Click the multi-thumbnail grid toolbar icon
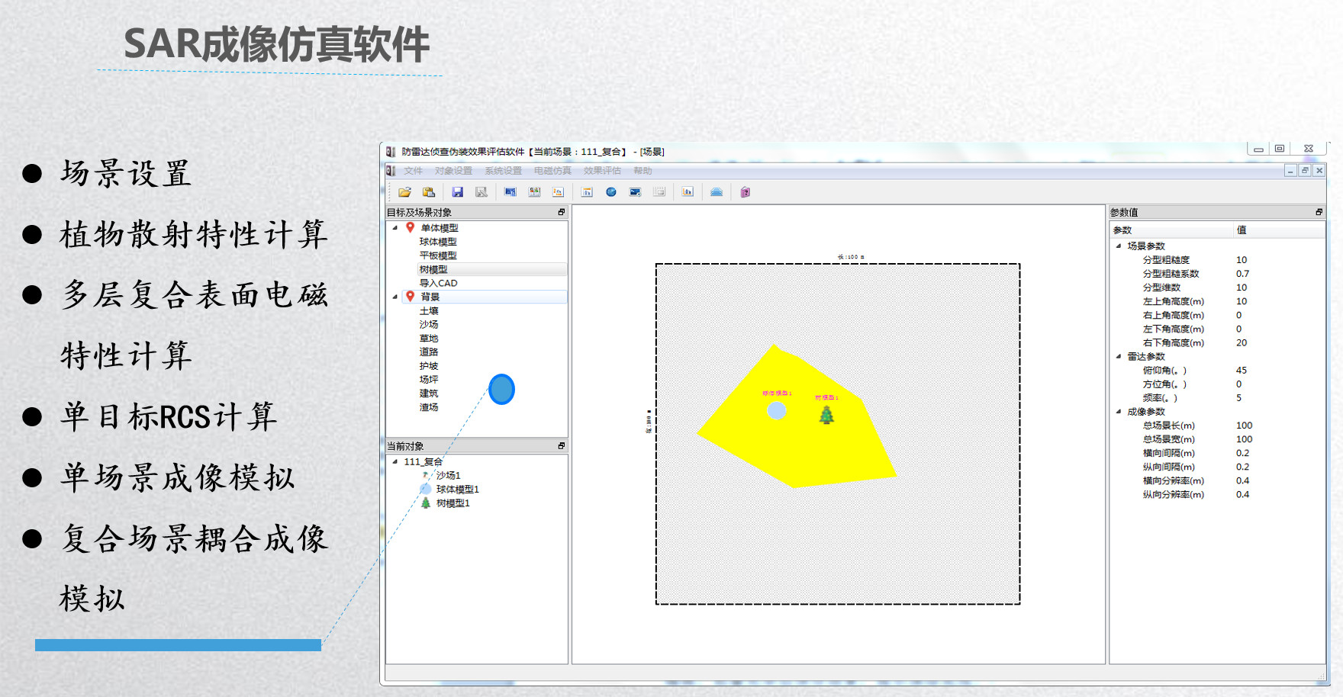 point(535,192)
